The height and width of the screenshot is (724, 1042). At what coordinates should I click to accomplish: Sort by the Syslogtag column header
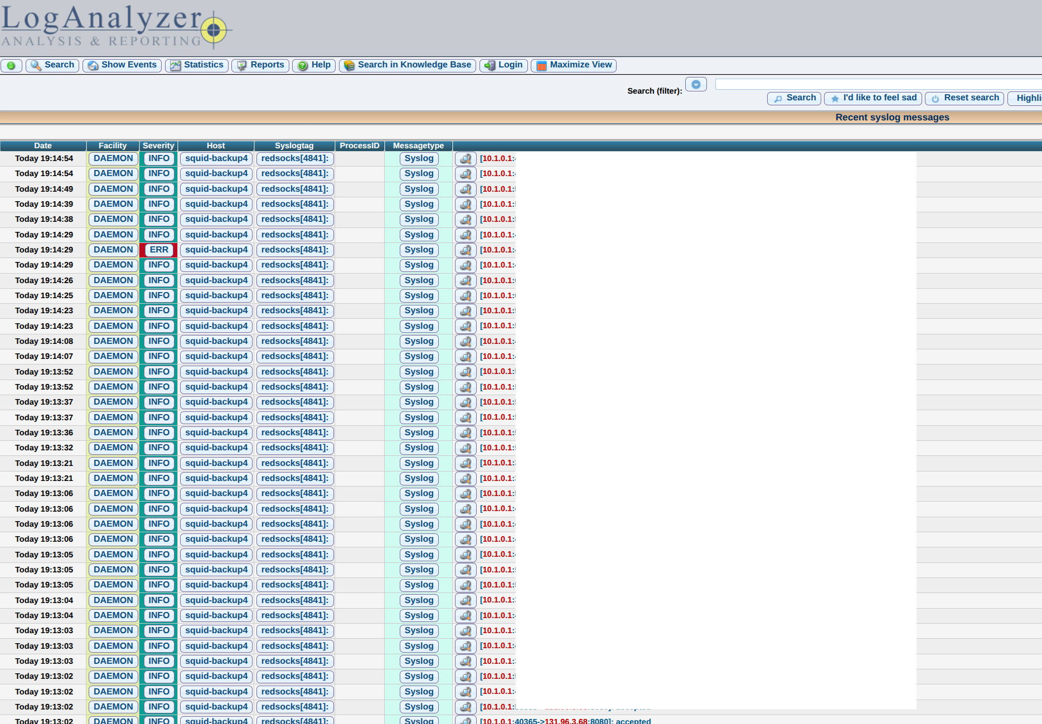pos(294,145)
